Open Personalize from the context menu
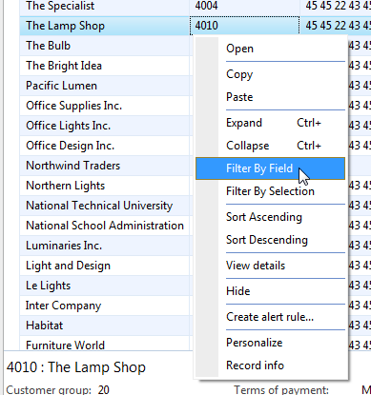The width and height of the screenshot is (371, 395). click(x=270, y=343)
